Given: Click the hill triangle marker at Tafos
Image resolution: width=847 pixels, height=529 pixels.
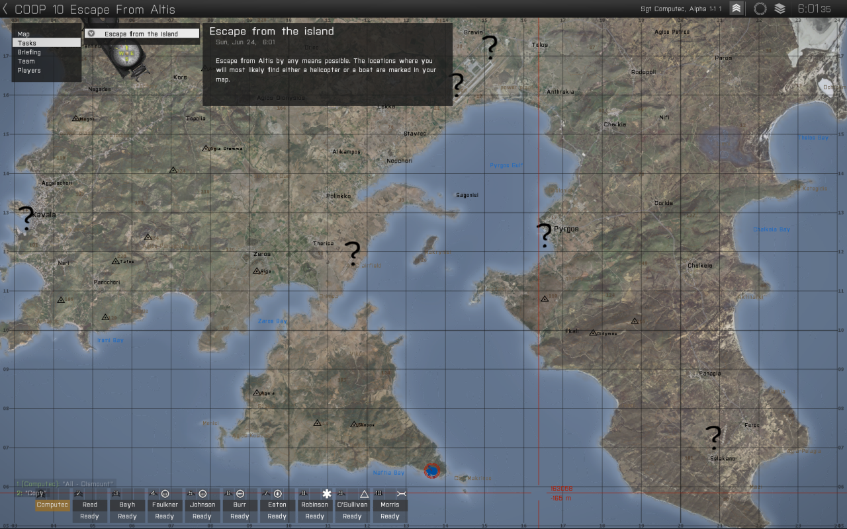Looking at the screenshot, I should click(115, 261).
